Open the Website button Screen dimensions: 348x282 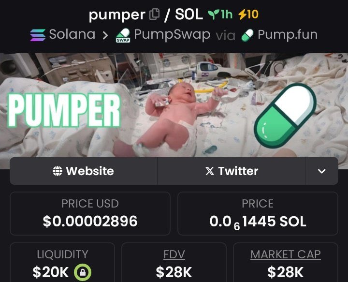point(84,171)
